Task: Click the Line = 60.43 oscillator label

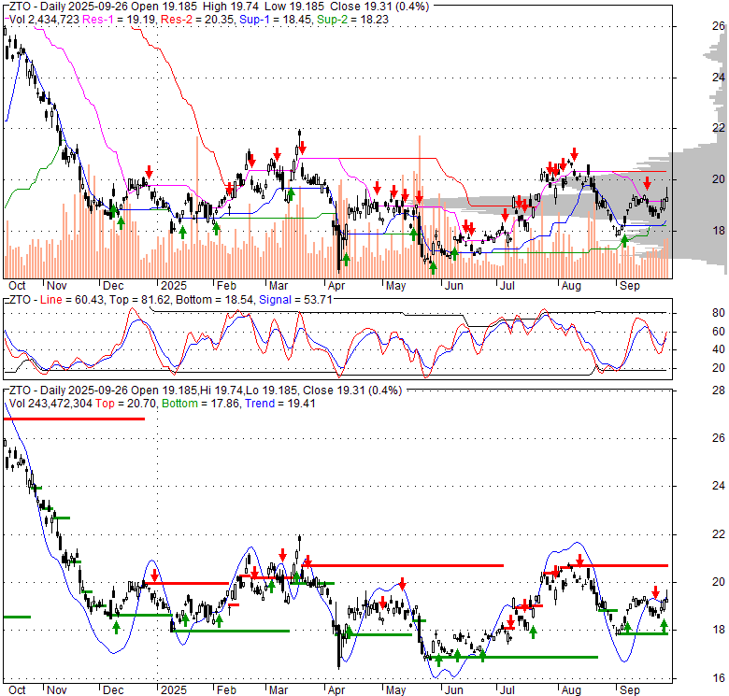Action: click(73, 300)
